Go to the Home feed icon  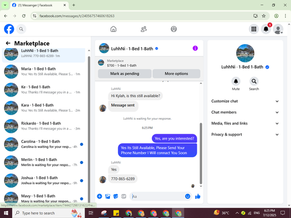[113, 29]
